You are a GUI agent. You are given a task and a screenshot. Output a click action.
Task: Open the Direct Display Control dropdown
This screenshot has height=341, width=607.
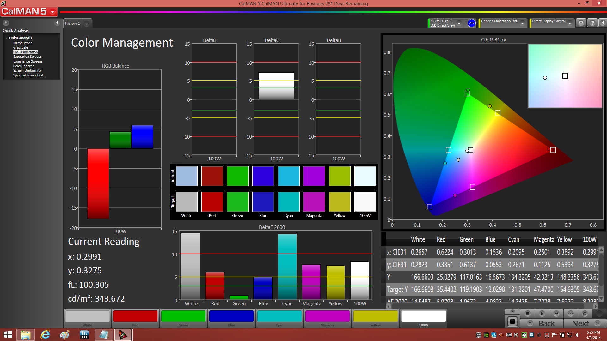coord(569,23)
